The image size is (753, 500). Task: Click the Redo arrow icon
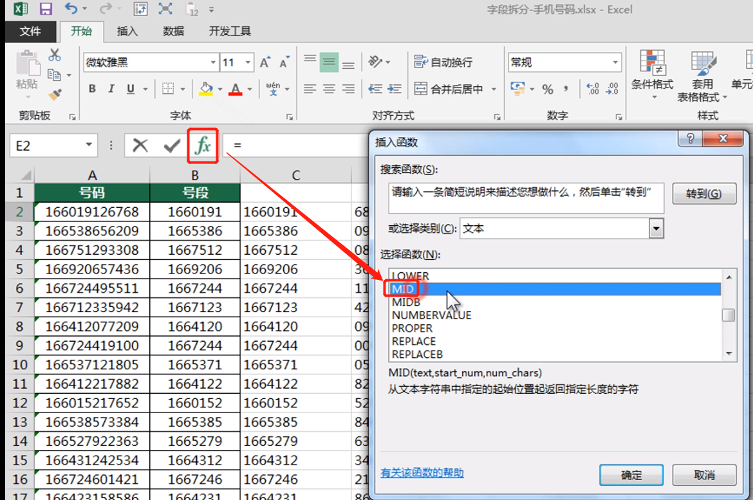pyautogui.click(x=106, y=8)
